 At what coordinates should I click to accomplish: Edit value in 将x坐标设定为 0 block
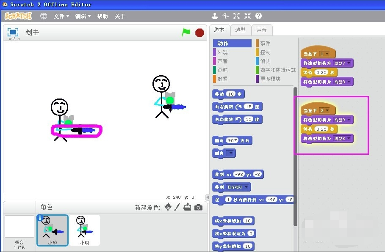coord(251,233)
